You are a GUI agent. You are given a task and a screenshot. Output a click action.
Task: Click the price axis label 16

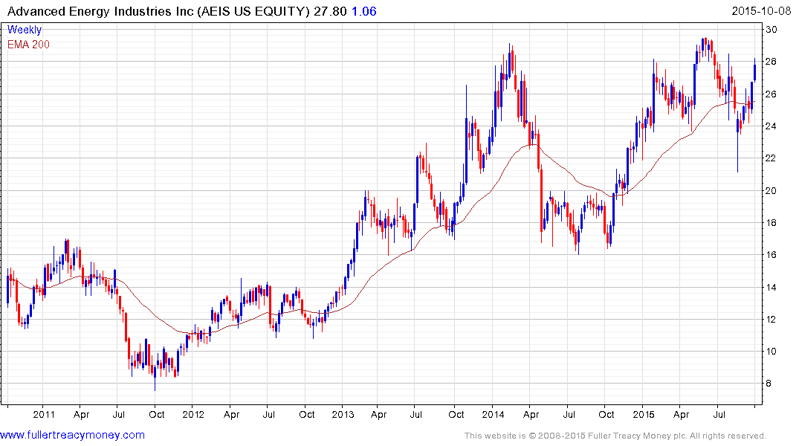click(x=771, y=255)
